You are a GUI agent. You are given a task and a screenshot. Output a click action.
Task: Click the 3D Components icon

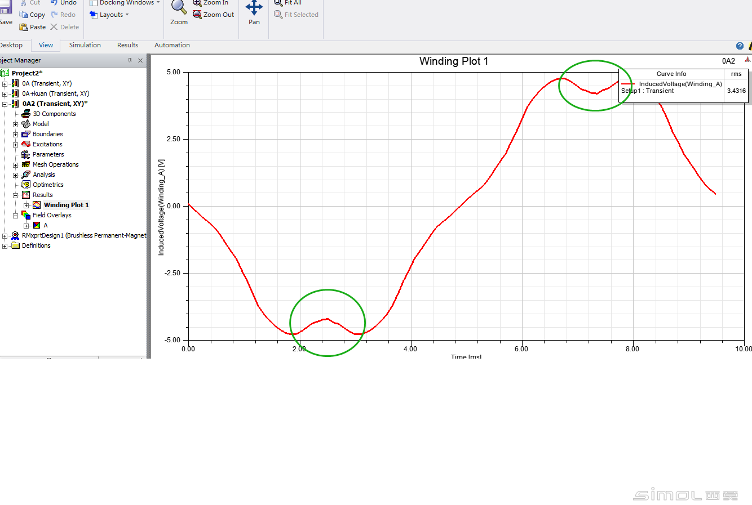pos(26,114)
